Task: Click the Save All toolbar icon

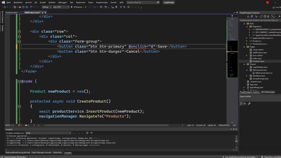Action: click(x=26, y=7)
